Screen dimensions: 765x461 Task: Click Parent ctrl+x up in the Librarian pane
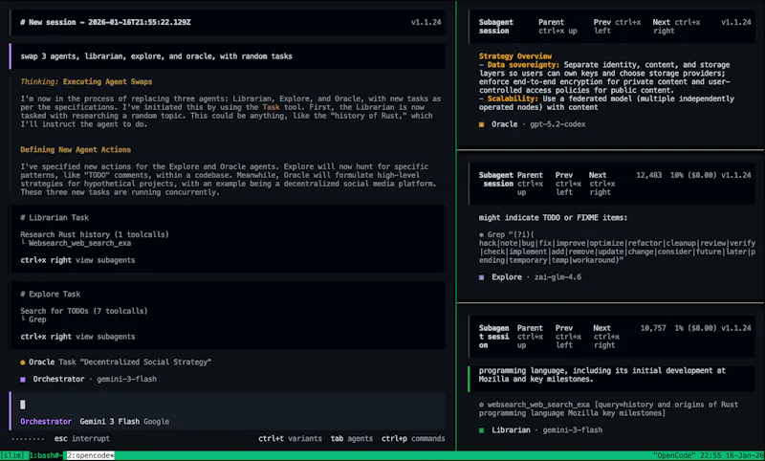[530, 337]
